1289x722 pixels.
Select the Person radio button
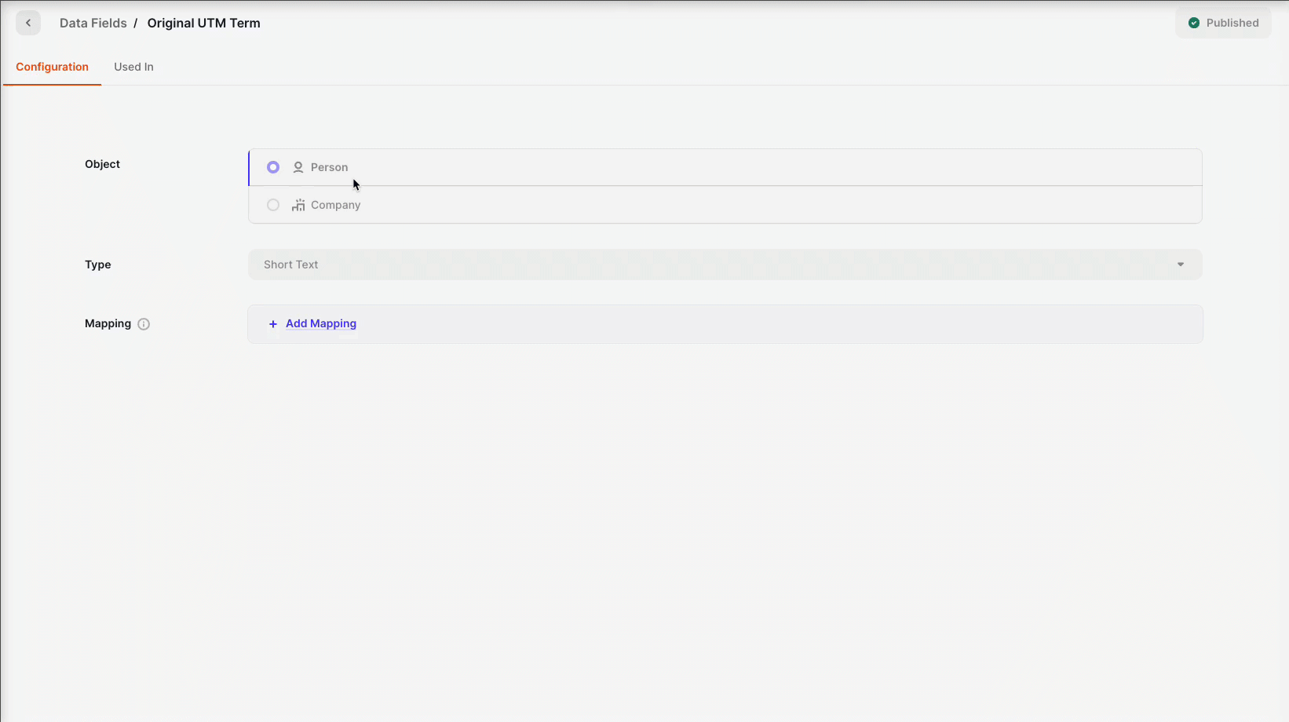(x=273, y=167)
